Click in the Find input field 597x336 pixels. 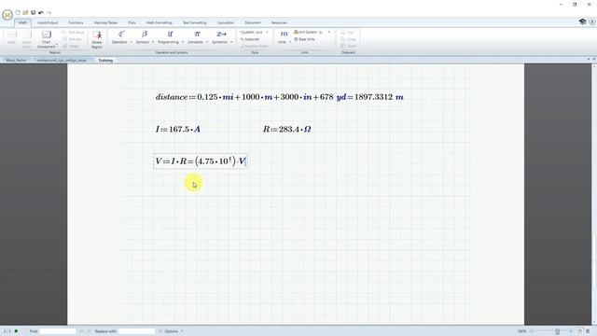coord(58,331)
